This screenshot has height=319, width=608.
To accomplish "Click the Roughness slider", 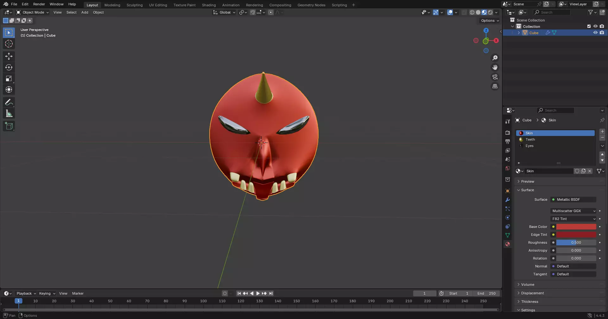I will (x=576, y=242).
